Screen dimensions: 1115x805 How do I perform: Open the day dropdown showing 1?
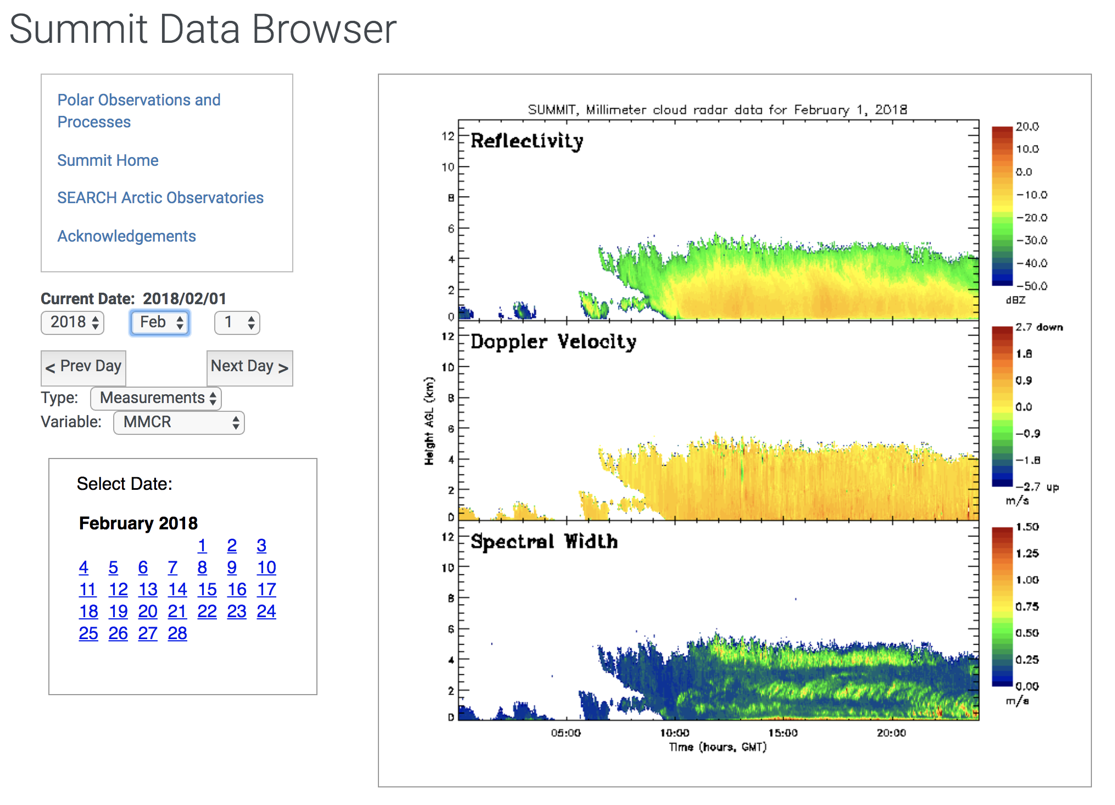point(237,322)
